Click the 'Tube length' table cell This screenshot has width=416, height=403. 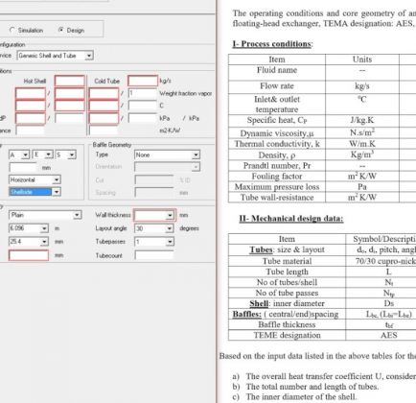[x=287, y=272]
